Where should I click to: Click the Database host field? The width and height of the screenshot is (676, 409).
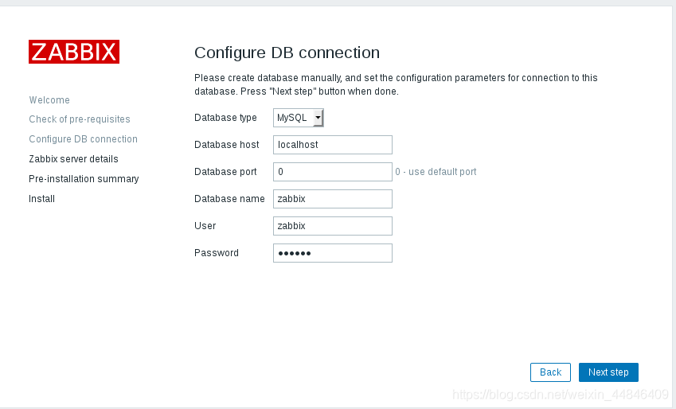332,145
